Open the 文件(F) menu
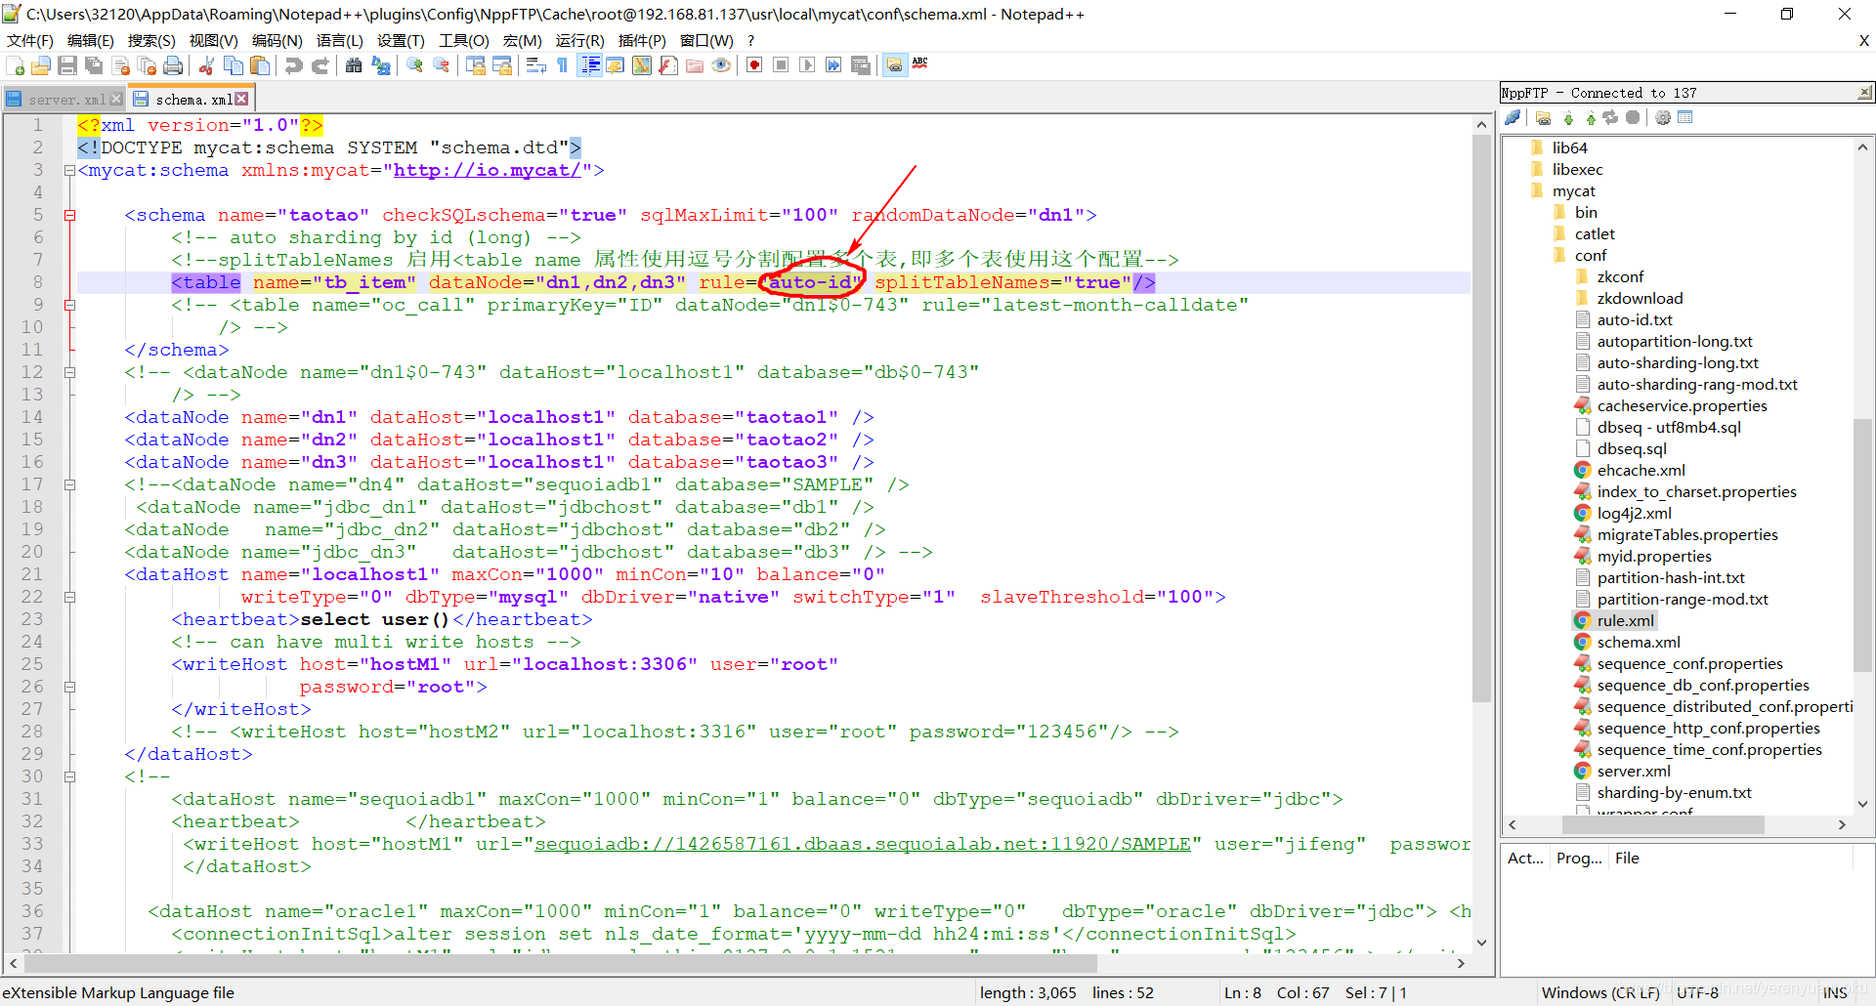1876x1006 pixels. (x=30, y=40)
